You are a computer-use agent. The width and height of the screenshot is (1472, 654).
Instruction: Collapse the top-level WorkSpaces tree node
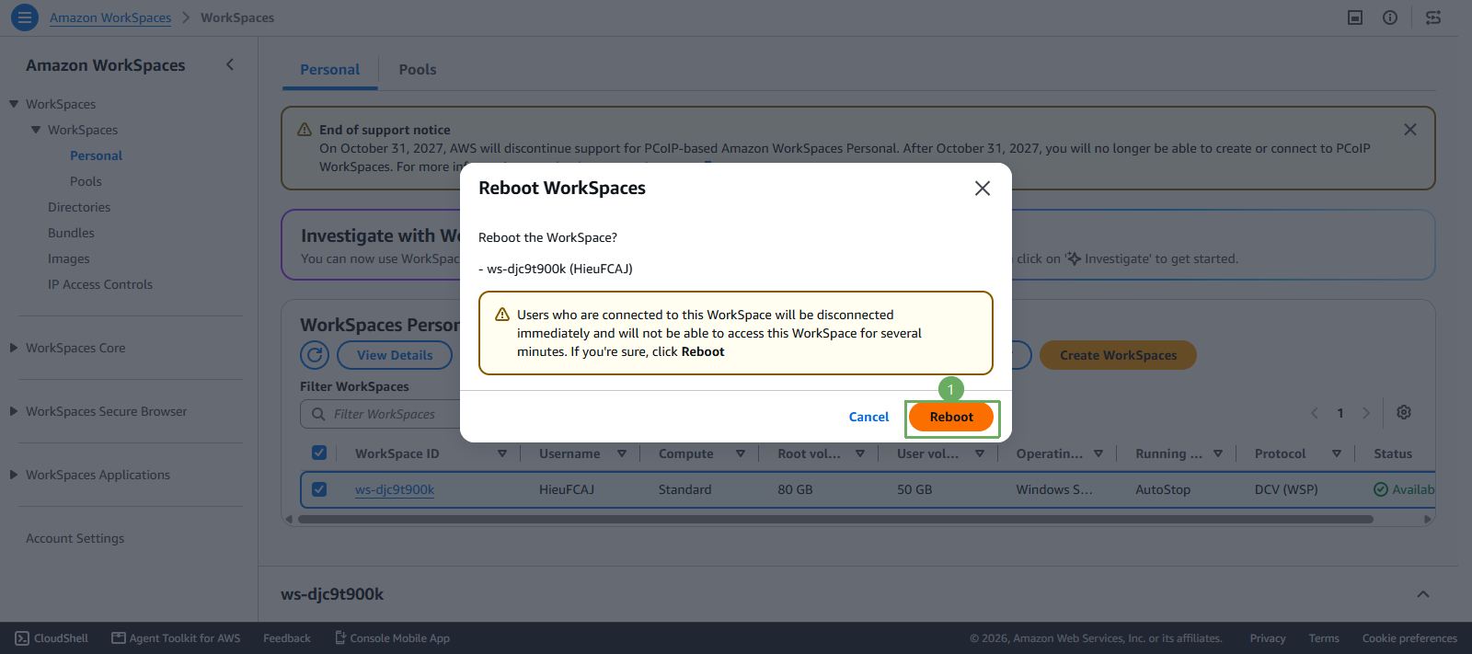click(14, 104)
